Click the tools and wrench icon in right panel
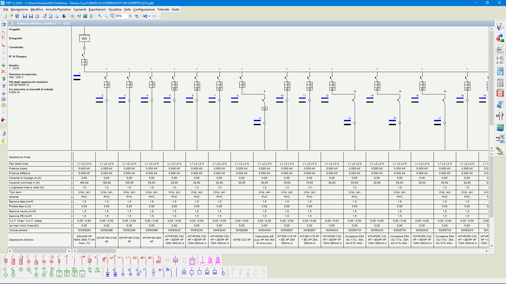This screenshot has width=506, height=284. [500, 27]
